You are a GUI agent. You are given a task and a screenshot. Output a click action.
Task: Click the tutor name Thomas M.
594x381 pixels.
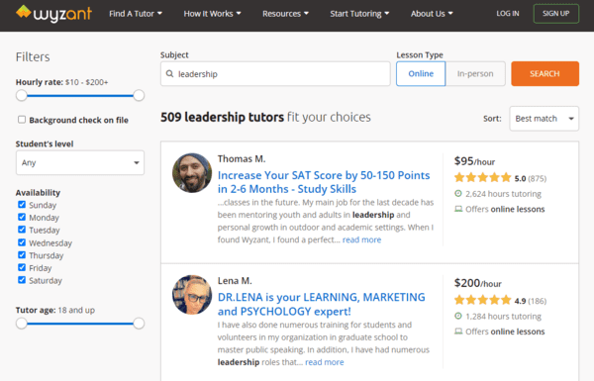[x=242, y=158]
